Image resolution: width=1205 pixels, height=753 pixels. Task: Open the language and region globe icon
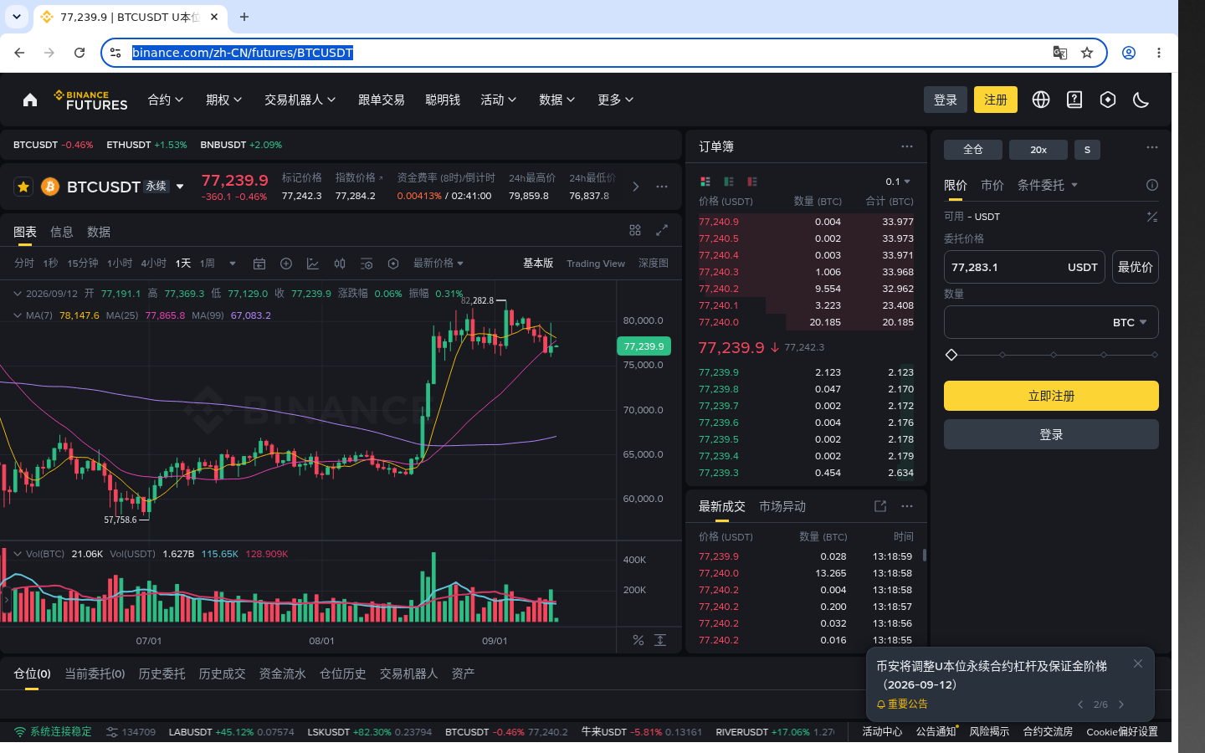(x=1041, y=100)
